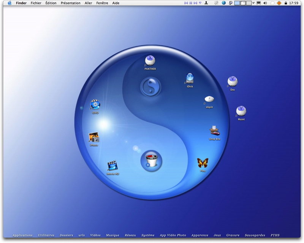Image resolution: width=304 pixels, height=243 pixels.
Task: Open the App Vidéo Photo launcher
Action: click(x=173, y=235)
